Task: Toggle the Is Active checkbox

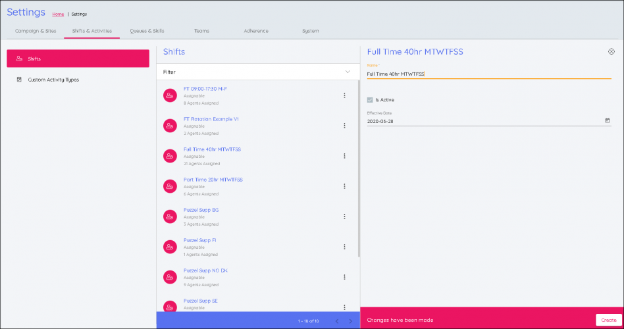Action: tap(370, 100)
